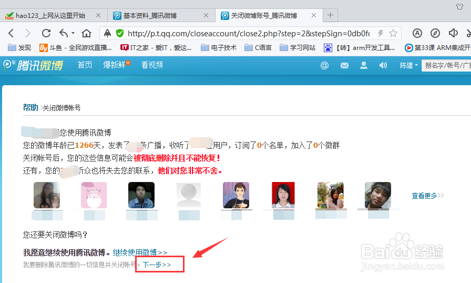
Task: Expand the 学习网站 bookmark folder
Action: point(298,47)
